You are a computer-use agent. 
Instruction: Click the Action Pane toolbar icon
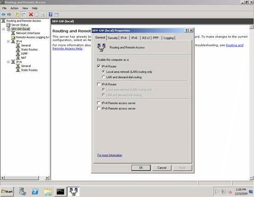[x=56, y=14]
